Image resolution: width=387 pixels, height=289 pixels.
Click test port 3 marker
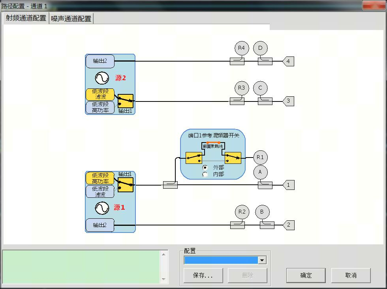coord(288,101)
